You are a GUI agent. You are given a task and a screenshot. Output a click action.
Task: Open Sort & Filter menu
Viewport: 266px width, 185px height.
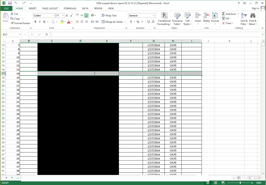244,19
